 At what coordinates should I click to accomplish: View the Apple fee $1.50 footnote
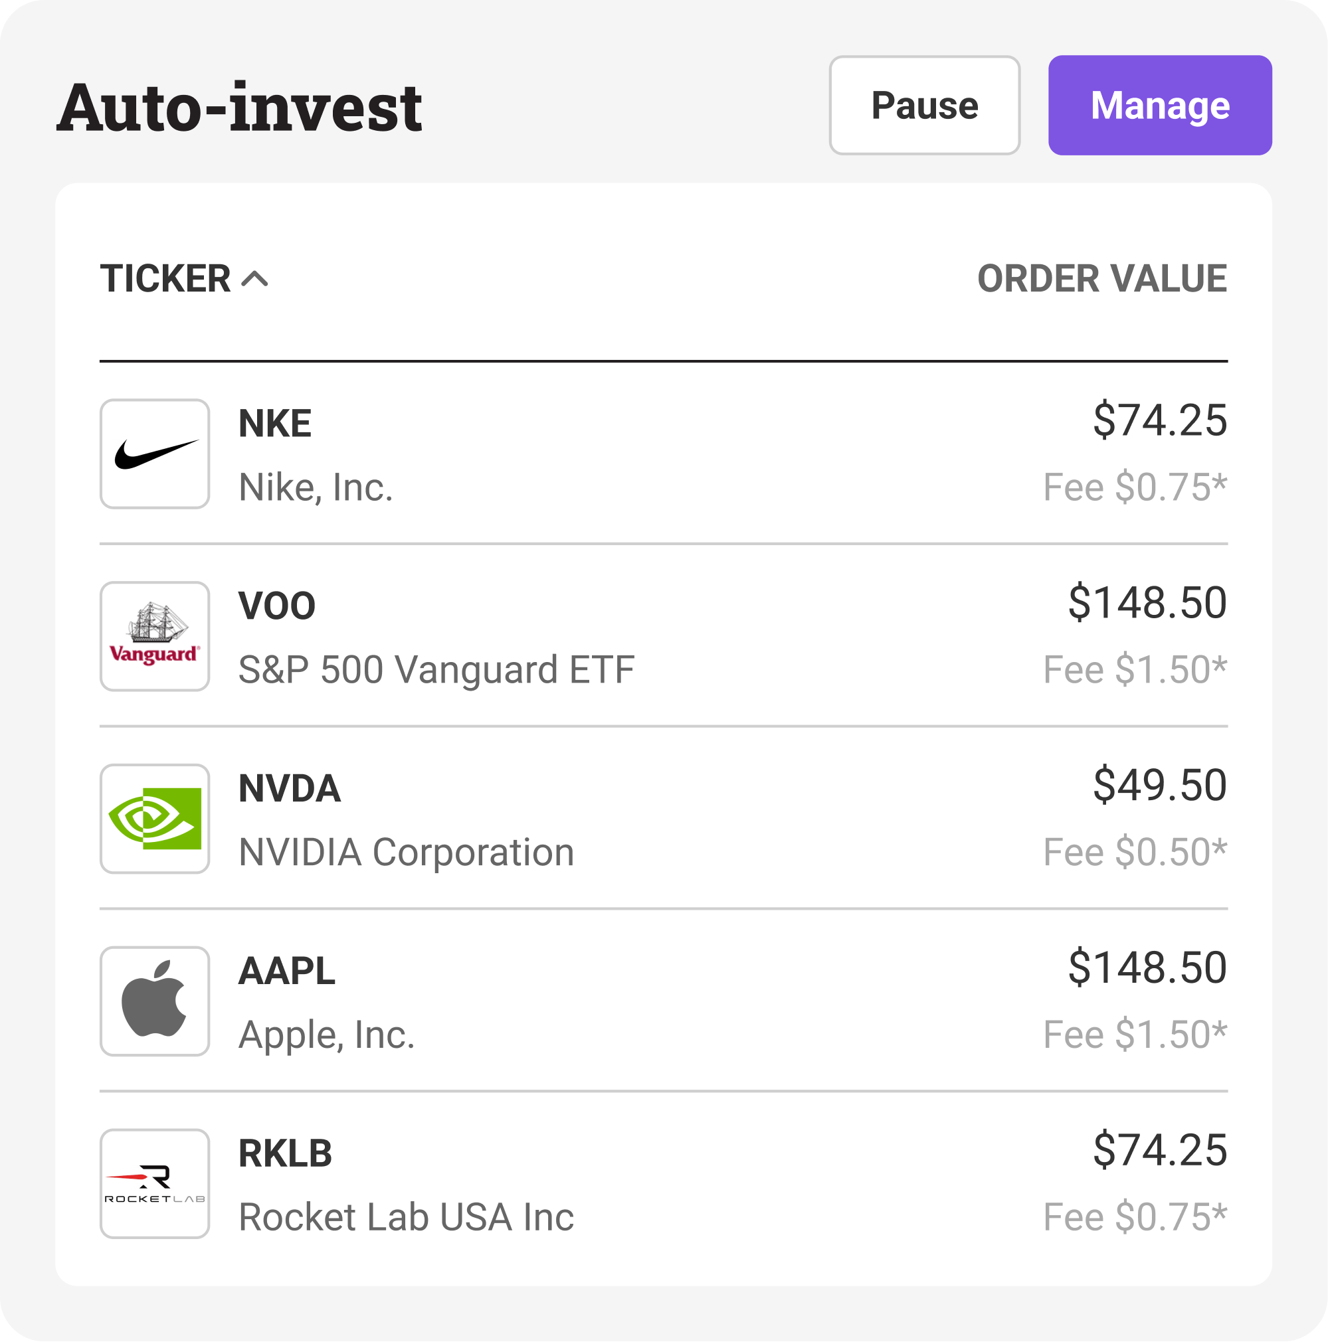click(1134, 1035)
